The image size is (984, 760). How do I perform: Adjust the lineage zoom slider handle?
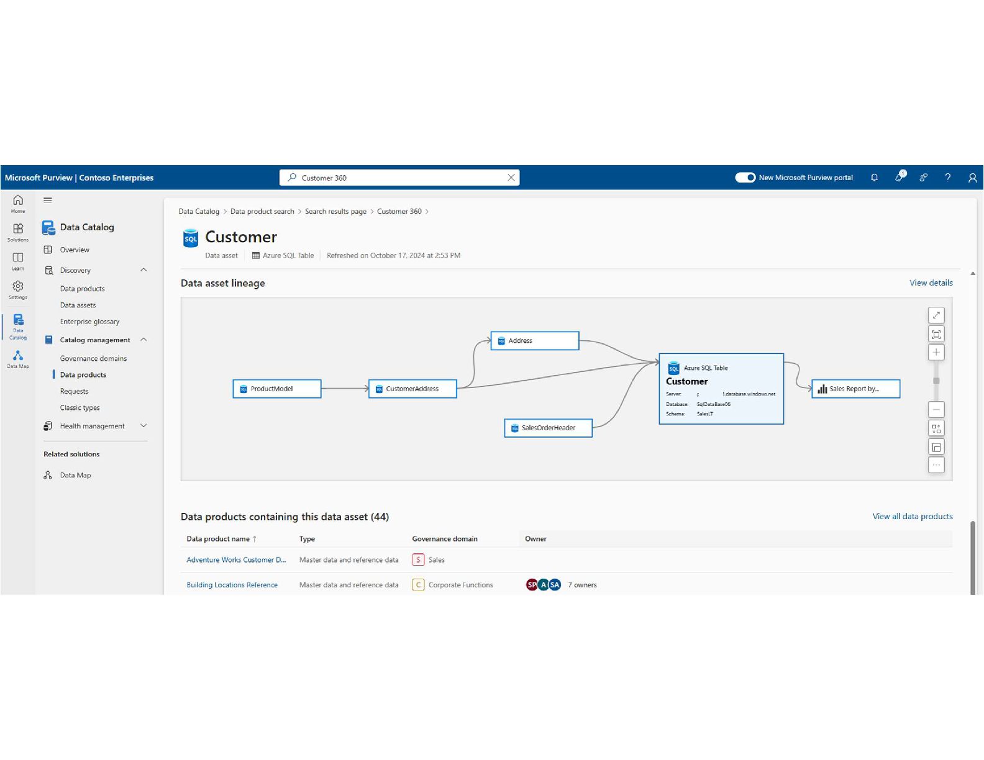(936, 381)
